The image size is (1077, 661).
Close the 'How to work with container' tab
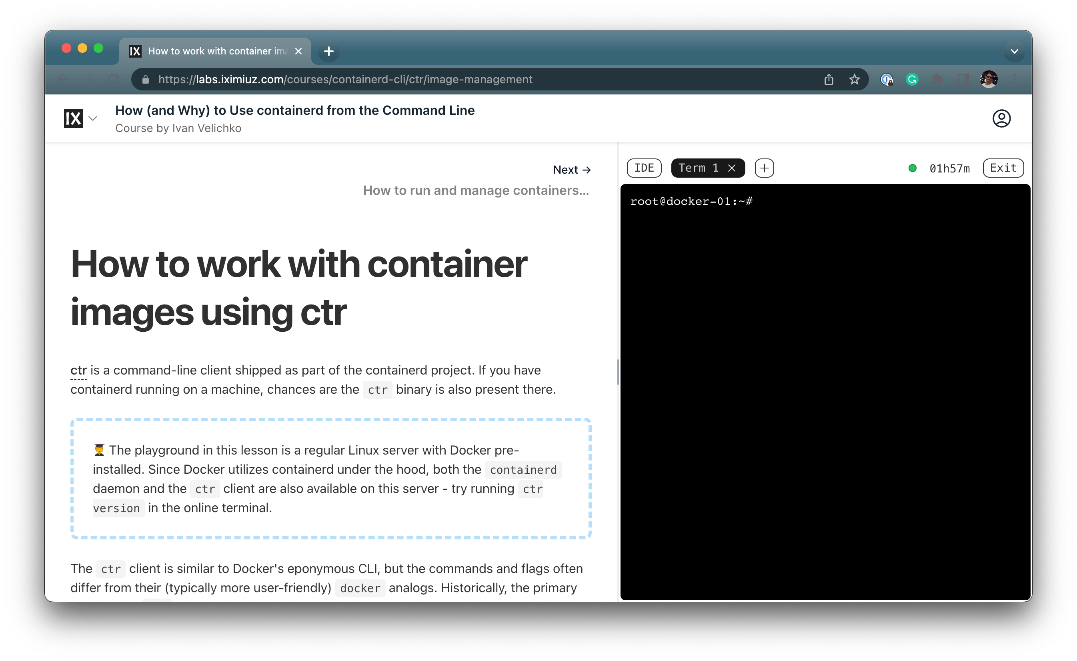click(298, 51)
